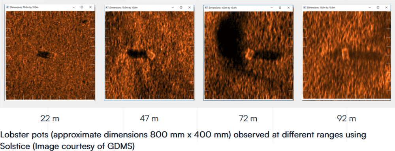Minimize the 72 m sonar window

coord(271,8)
